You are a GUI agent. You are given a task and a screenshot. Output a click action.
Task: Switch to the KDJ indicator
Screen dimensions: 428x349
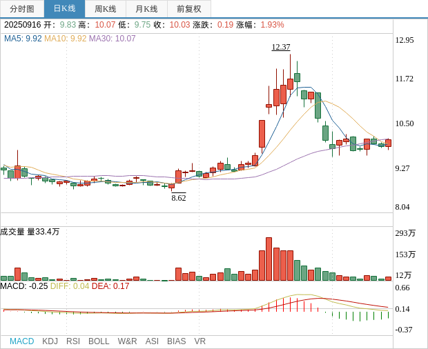[x=50, y=341]
